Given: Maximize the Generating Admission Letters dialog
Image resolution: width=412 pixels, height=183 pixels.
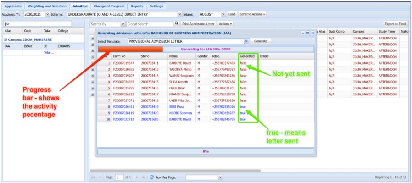Looking at the screenshot, I should (x=308, y=33).
